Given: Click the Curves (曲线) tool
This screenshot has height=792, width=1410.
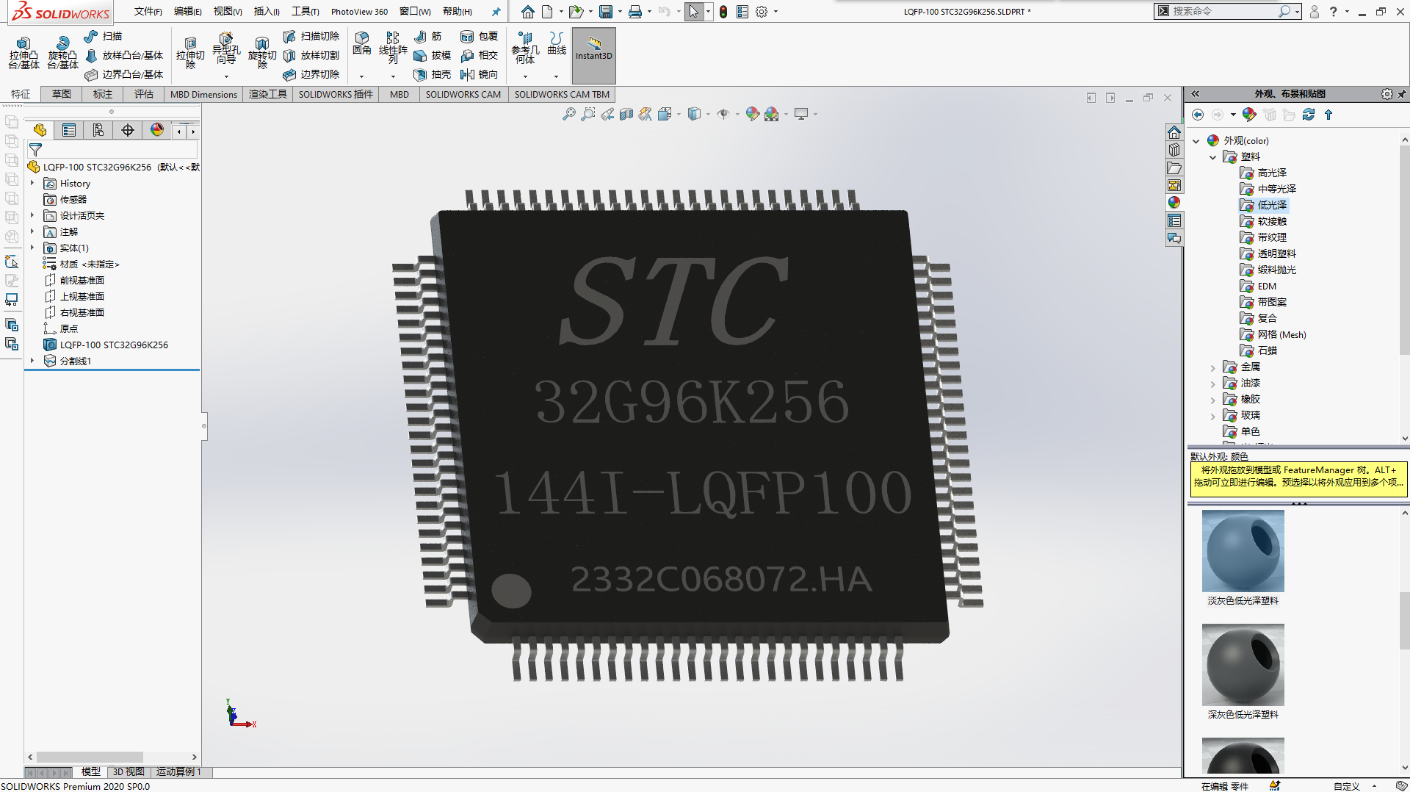Looking at the screenshot, I should (x=557, y=43).
